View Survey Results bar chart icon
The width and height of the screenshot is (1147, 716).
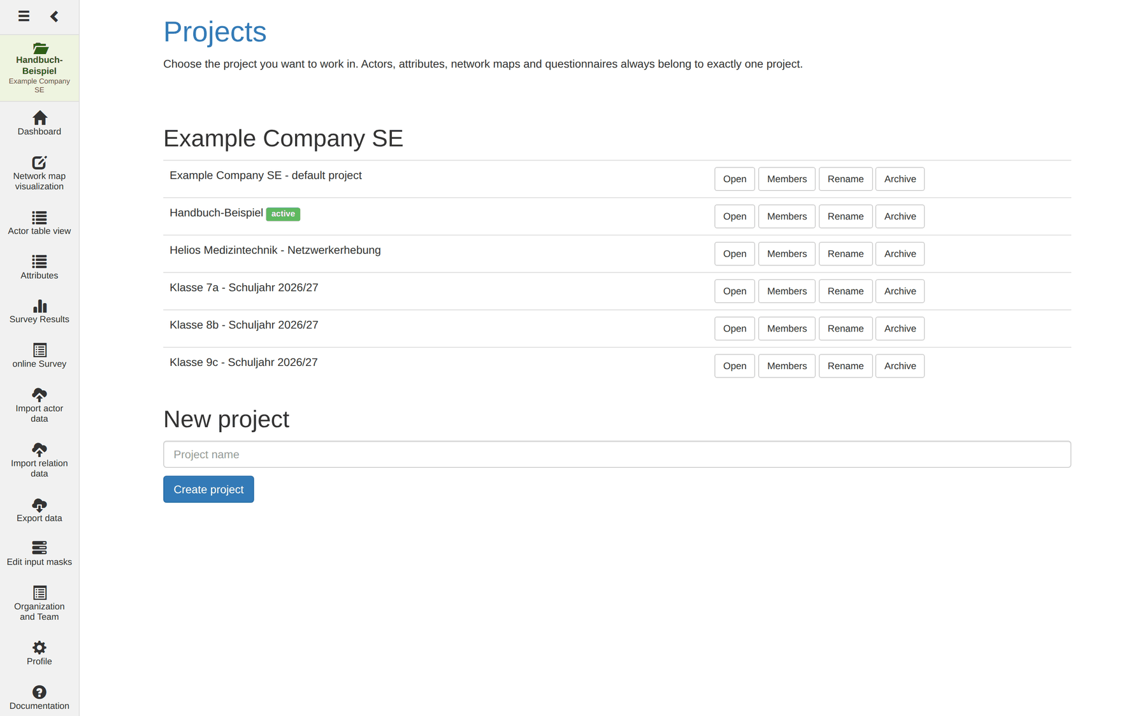(x=40, y=306)
